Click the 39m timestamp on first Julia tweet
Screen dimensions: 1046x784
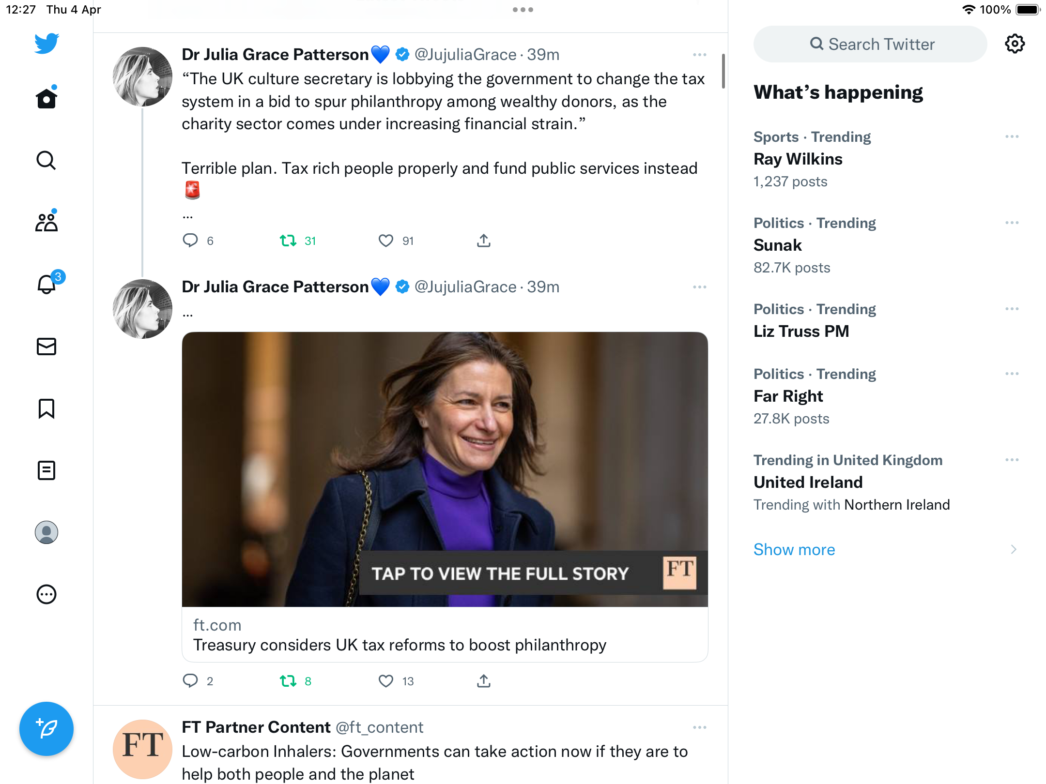tap(543, 55)
